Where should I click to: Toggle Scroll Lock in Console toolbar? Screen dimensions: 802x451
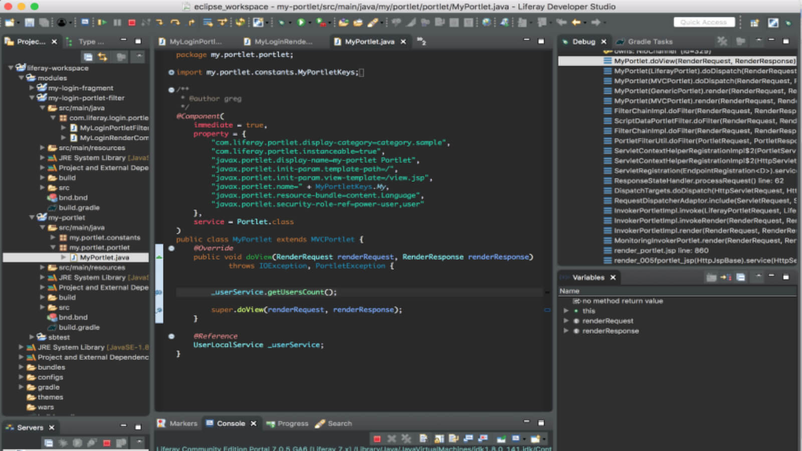click(439, 439)
